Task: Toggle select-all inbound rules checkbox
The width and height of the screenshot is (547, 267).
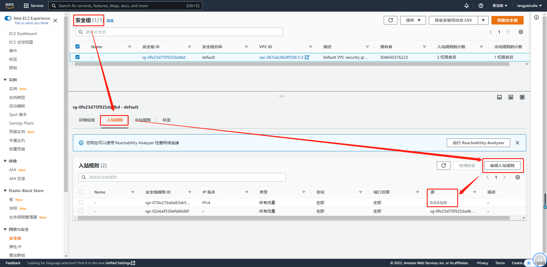Action: click(x=81, y=192)
